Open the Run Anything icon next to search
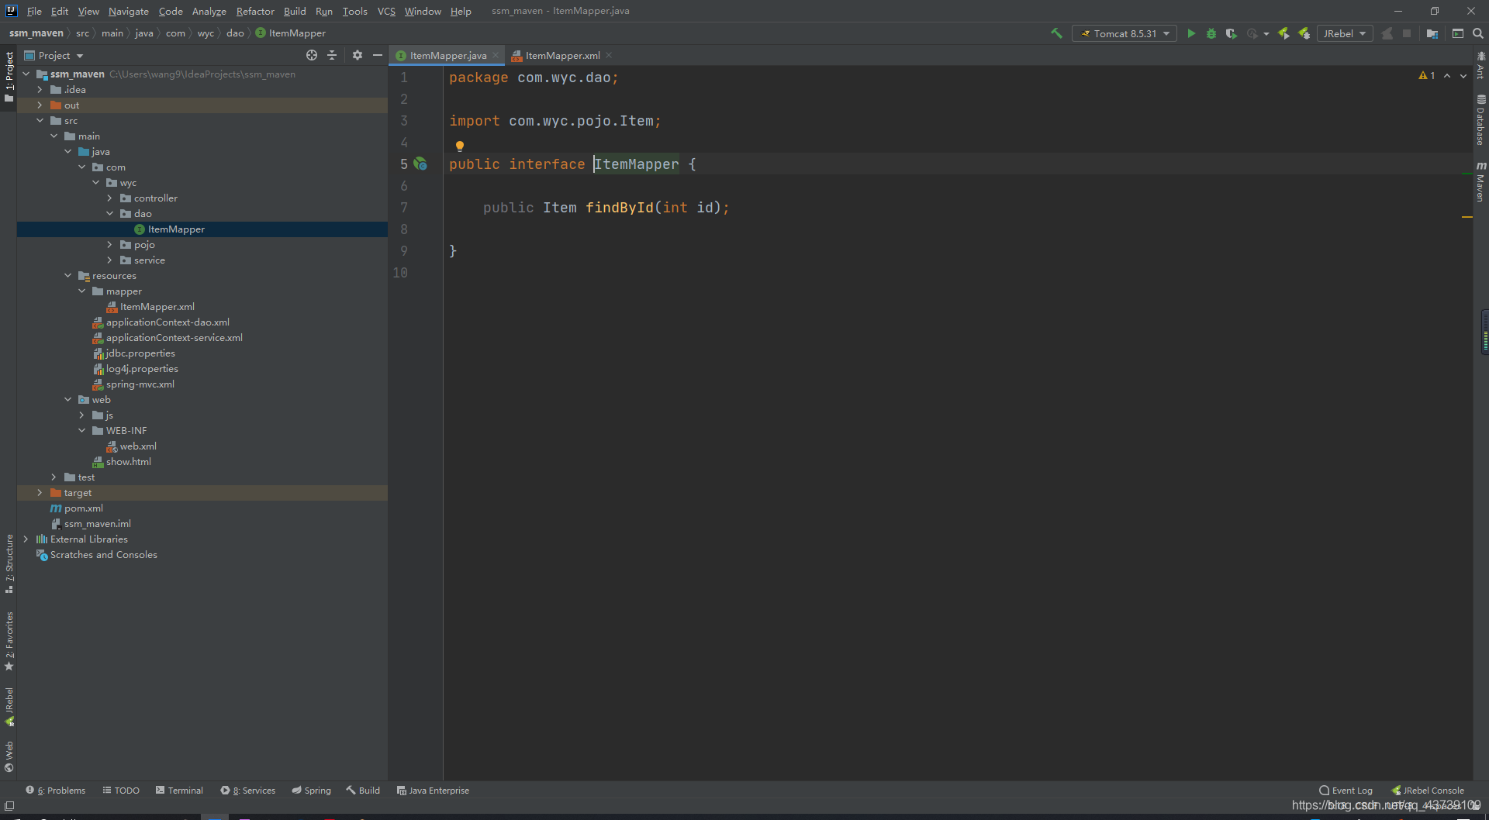Viewport: 1489px width, 820px height. [1458, 33]
